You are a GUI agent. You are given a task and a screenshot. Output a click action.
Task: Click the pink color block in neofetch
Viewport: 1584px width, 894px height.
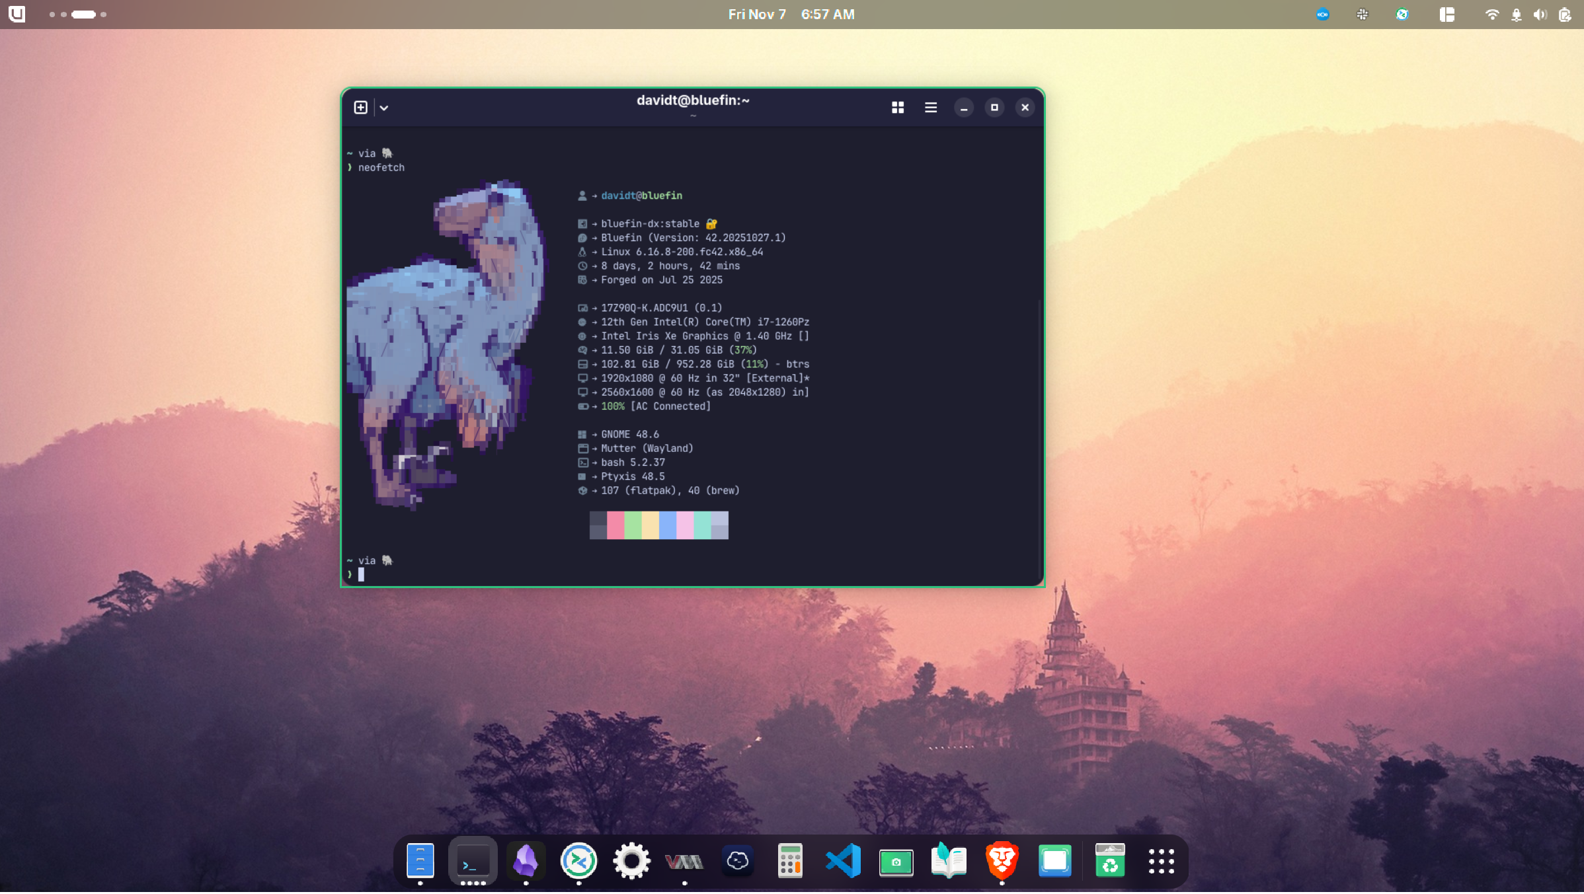pyautogui.click(x=615, y=525)
